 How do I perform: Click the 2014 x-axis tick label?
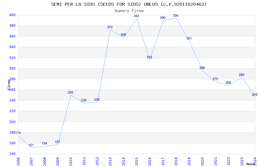tap(124, 161)
